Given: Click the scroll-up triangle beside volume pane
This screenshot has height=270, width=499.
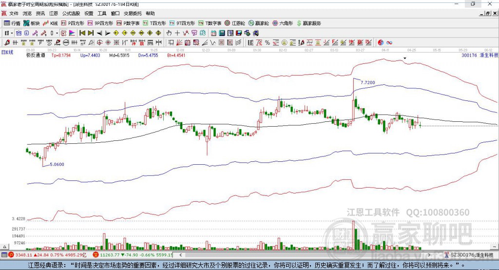Looking at the screenshot, I should [4, 247].
